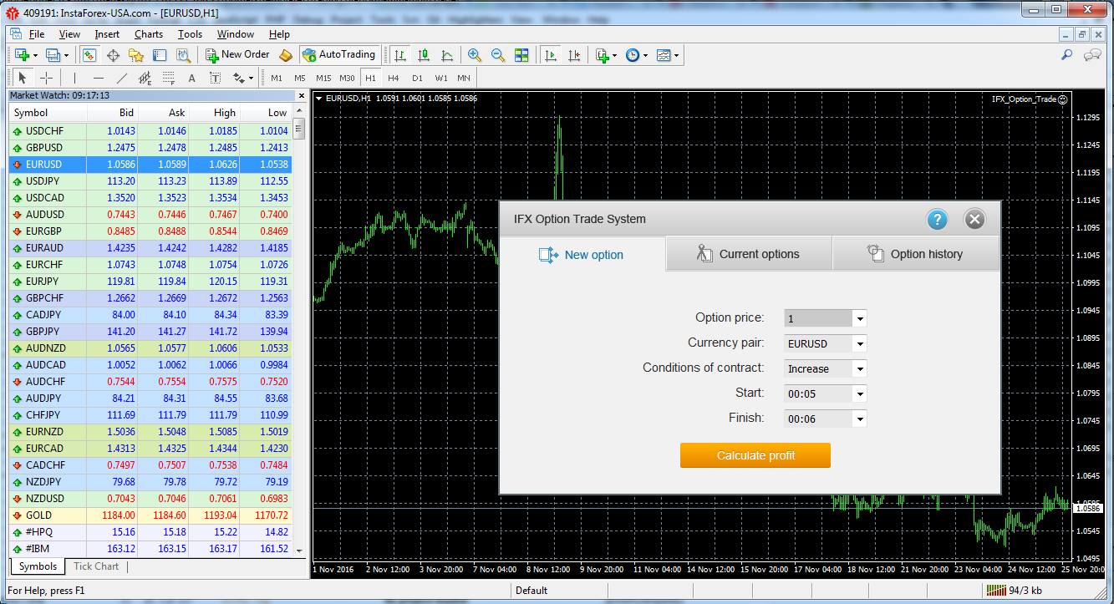Click the Calculate profit button
The image size is (1114, 604).
[x=755, y=455]
